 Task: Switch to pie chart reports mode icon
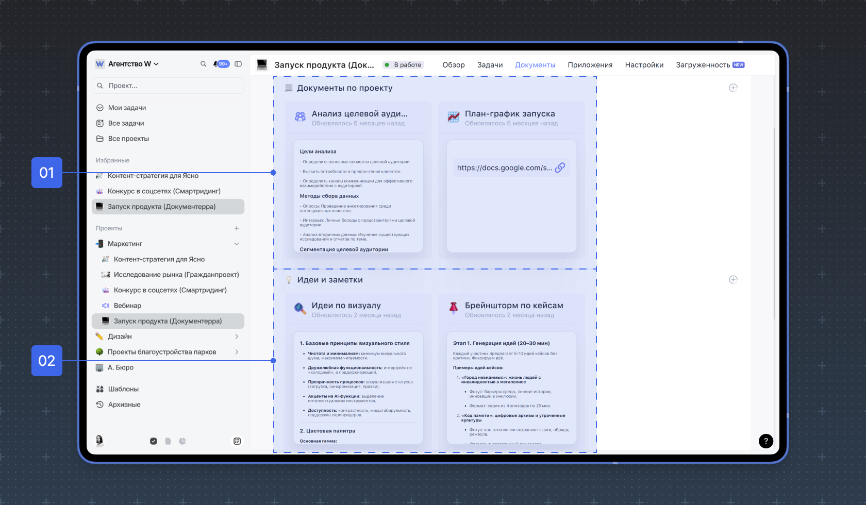pos(182,441)
